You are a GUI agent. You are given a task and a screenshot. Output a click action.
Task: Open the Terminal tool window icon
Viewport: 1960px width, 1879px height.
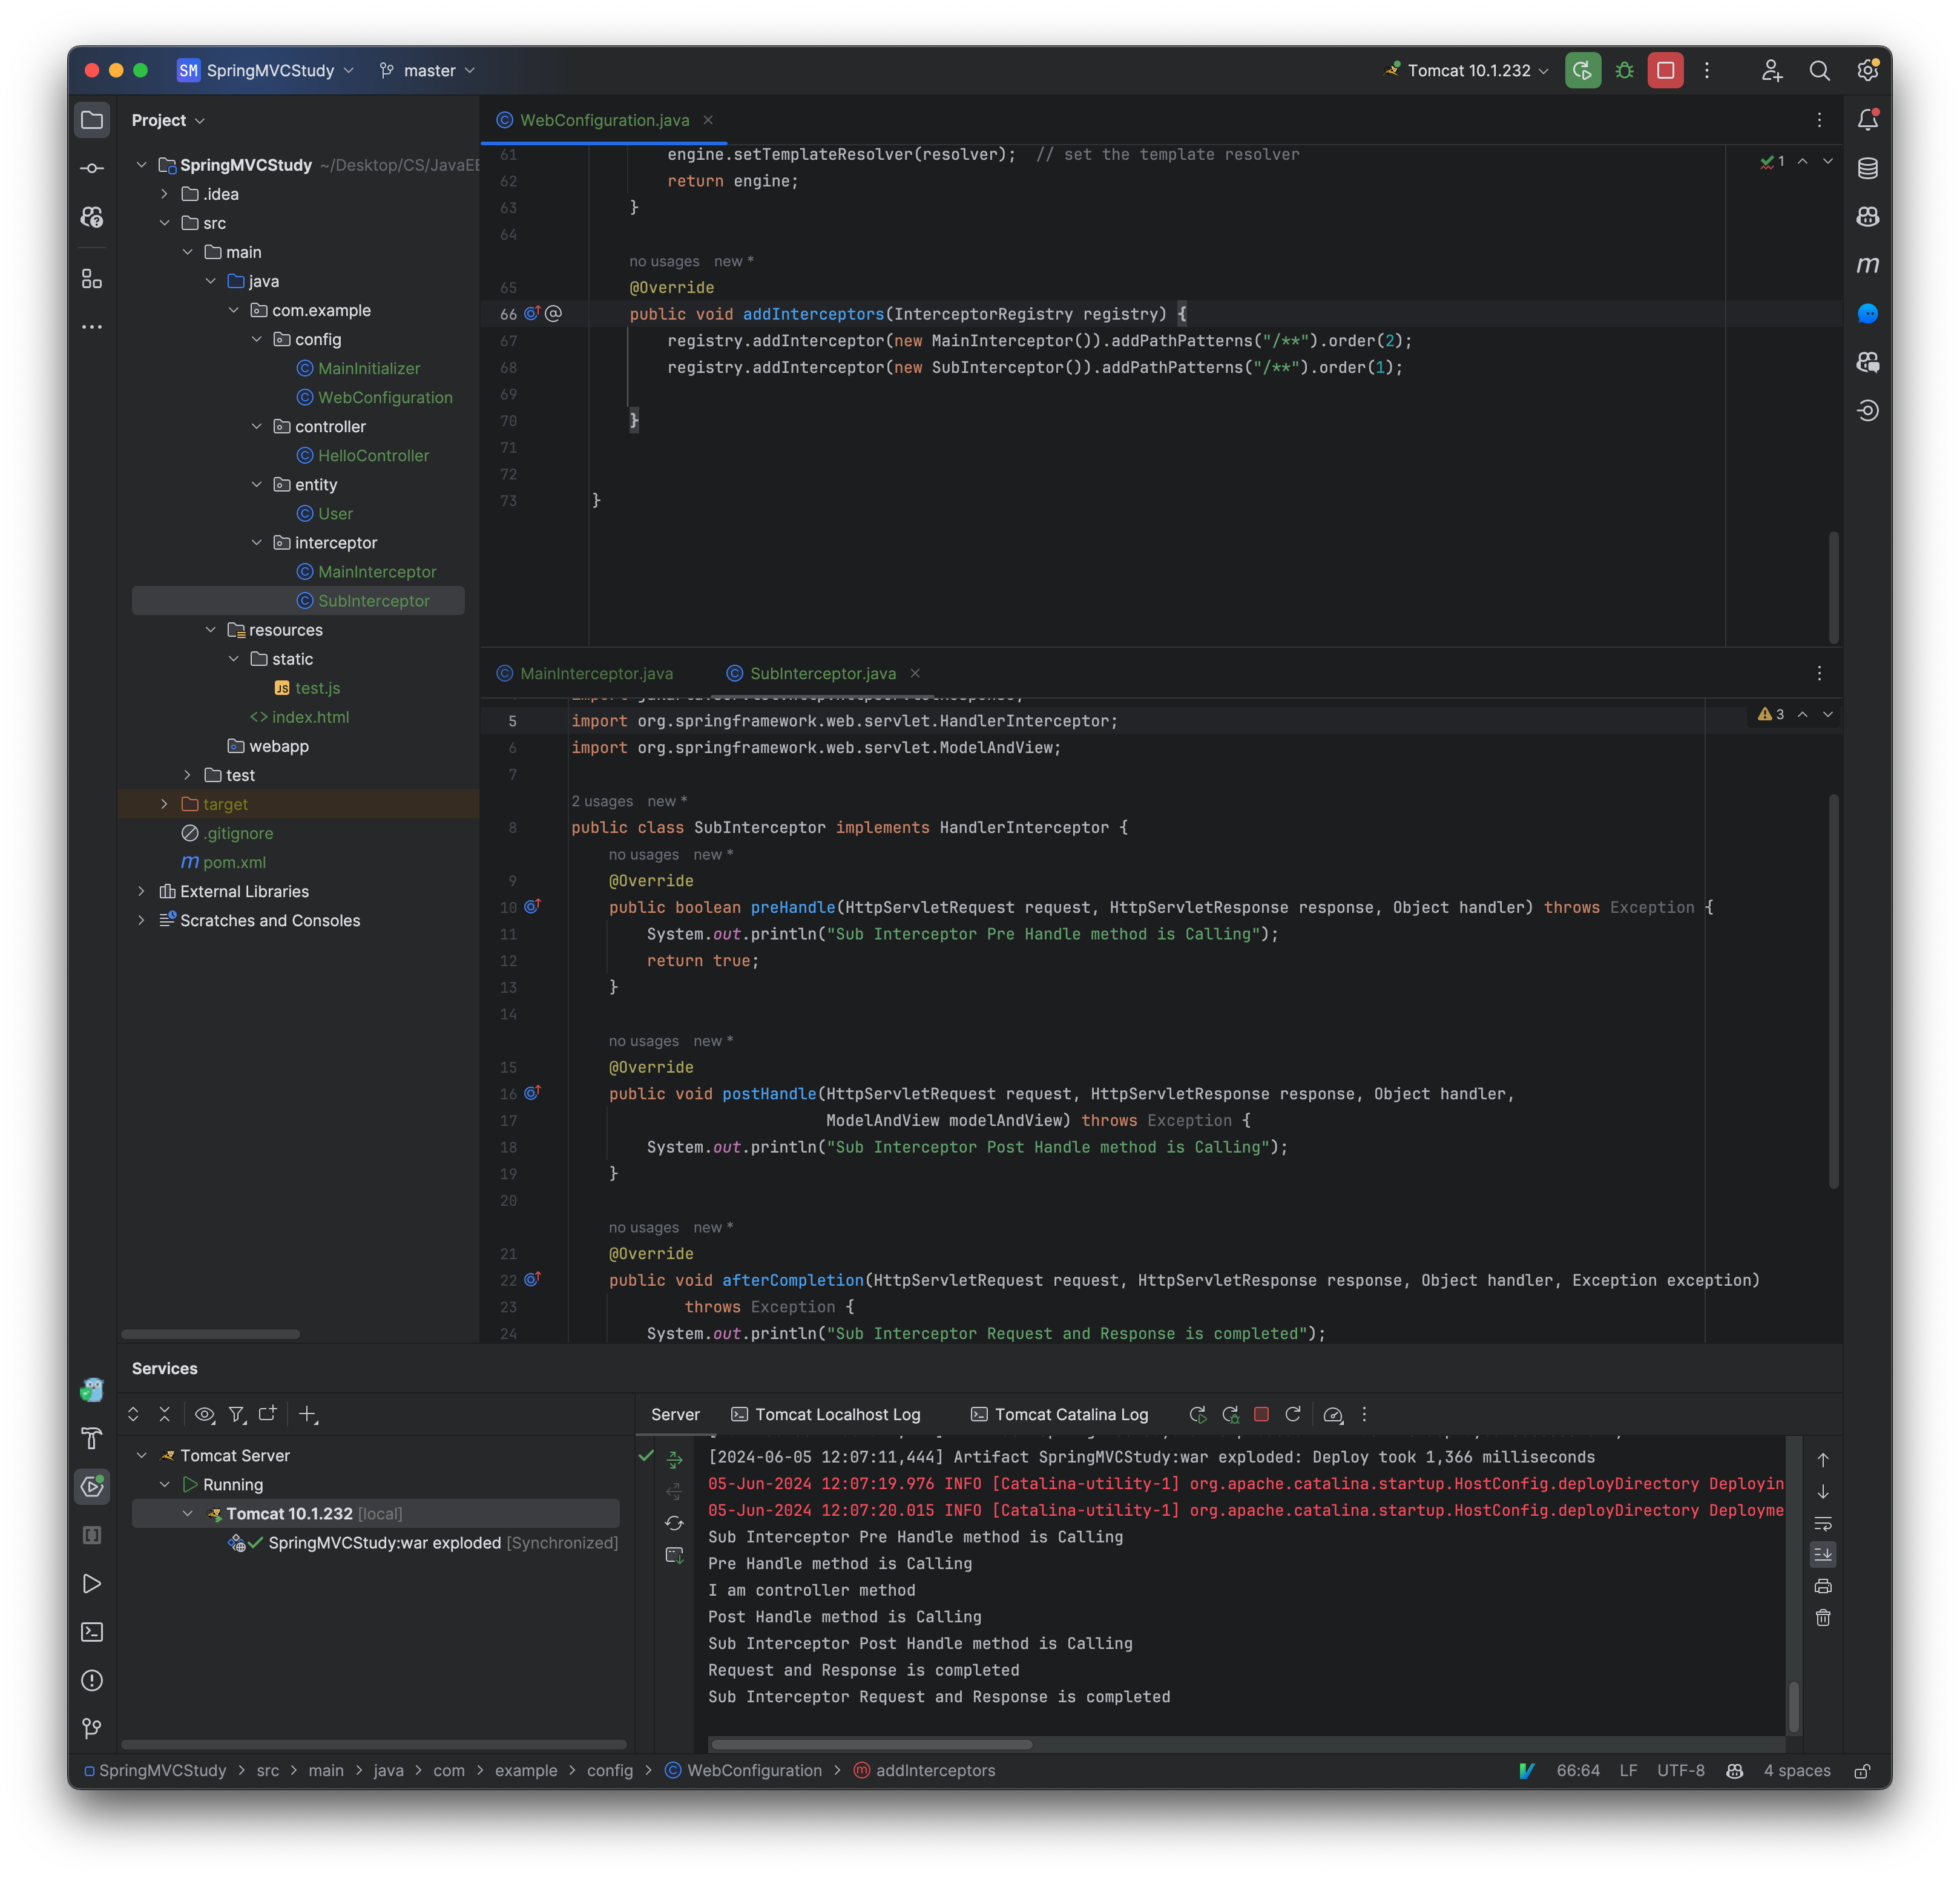point(92,1631)
